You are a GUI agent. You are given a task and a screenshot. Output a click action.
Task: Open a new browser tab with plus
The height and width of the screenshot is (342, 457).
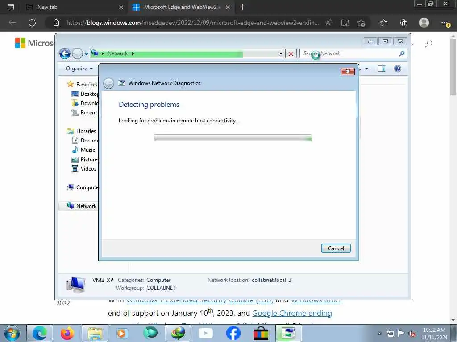coord(242,7)
